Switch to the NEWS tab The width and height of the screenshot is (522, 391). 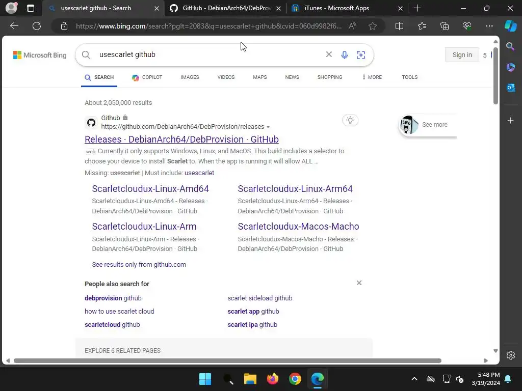(x=292, y=77)
